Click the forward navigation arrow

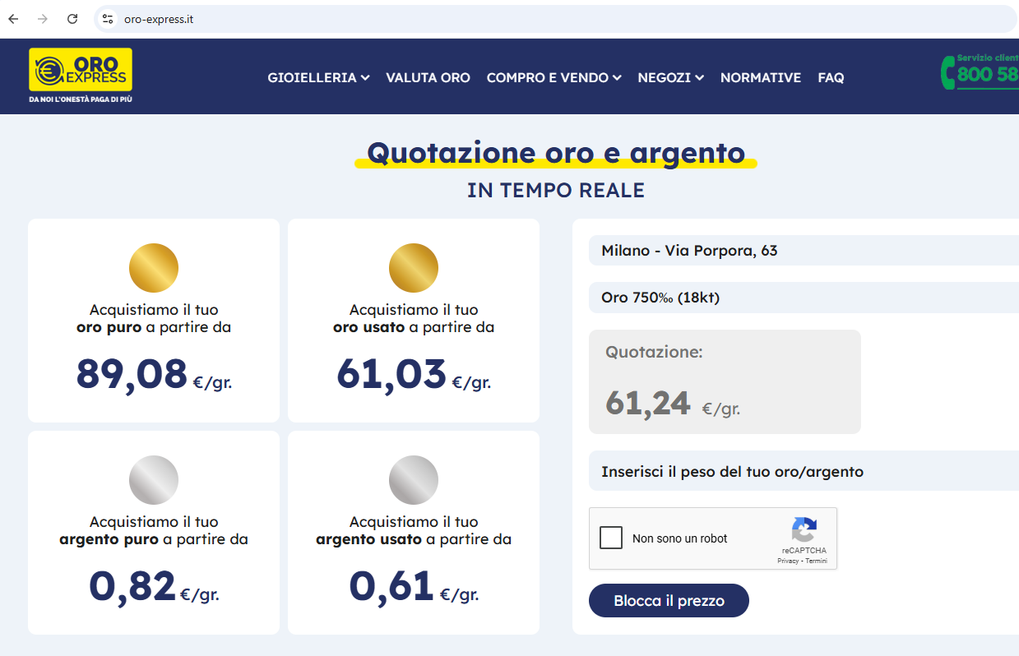[42, 18]
